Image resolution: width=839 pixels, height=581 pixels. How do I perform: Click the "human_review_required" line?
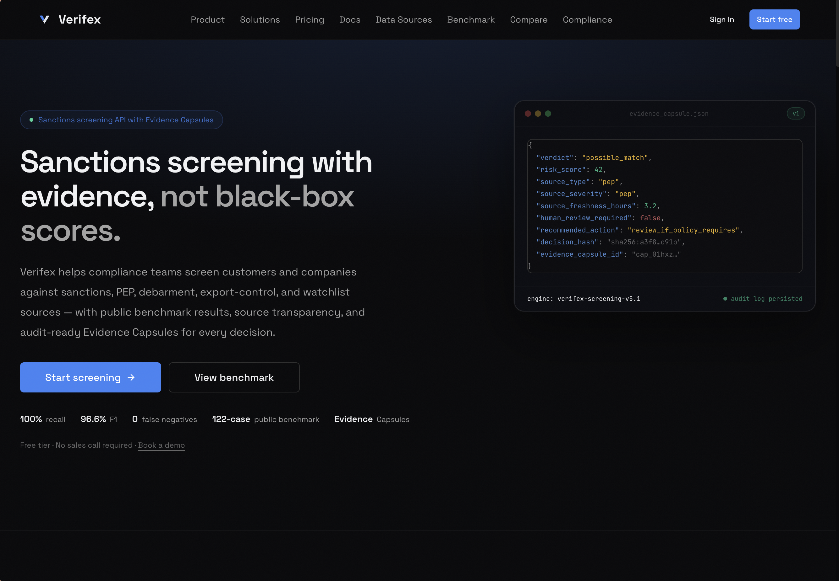(600, 218)
